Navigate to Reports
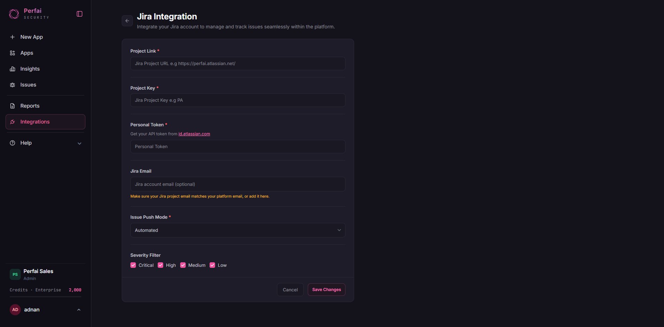Viewport: 664px width, 327px height. 45,106
